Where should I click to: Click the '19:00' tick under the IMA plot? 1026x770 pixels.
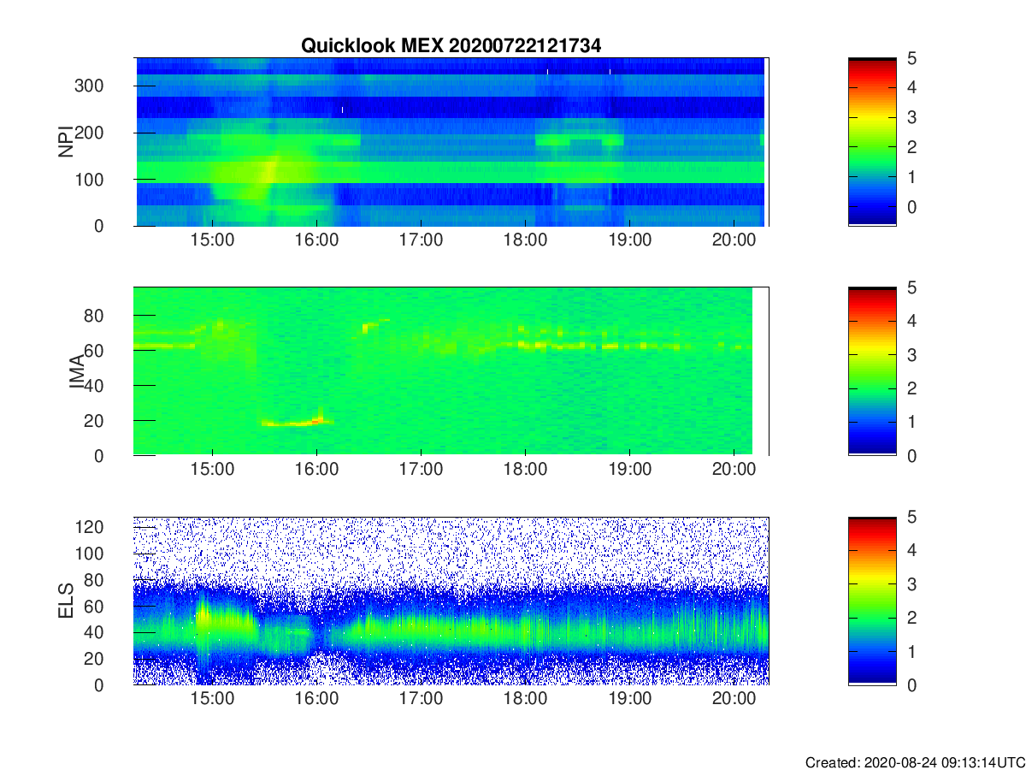[629, 471]
